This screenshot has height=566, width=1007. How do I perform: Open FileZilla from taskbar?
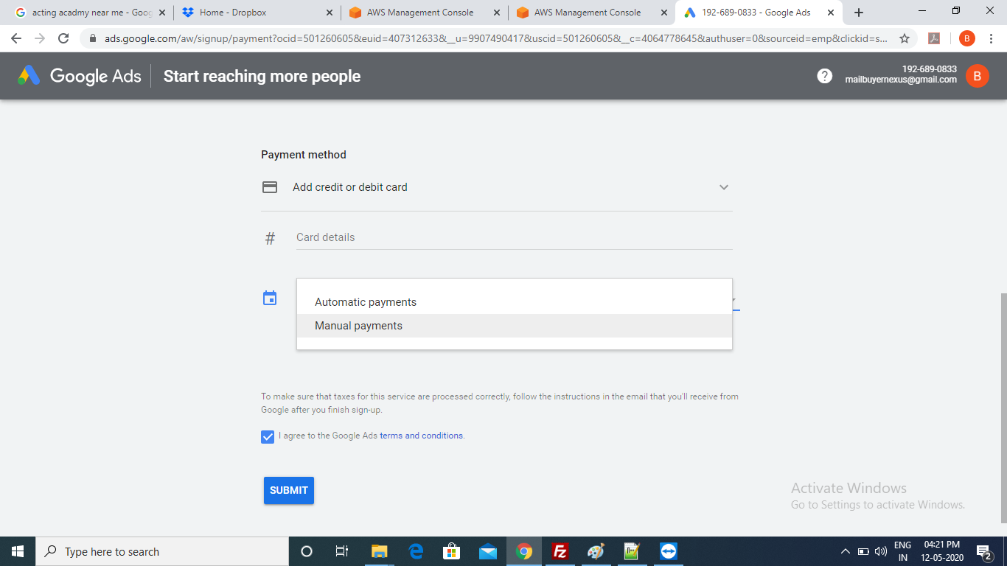pyautogui.click(x=560, y=551)
